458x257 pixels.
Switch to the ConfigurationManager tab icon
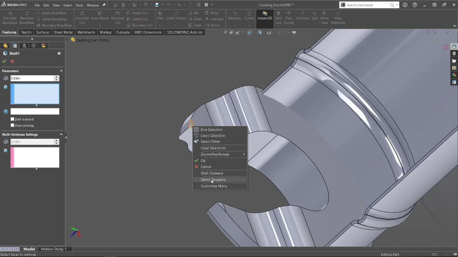[x=24, y=46]
